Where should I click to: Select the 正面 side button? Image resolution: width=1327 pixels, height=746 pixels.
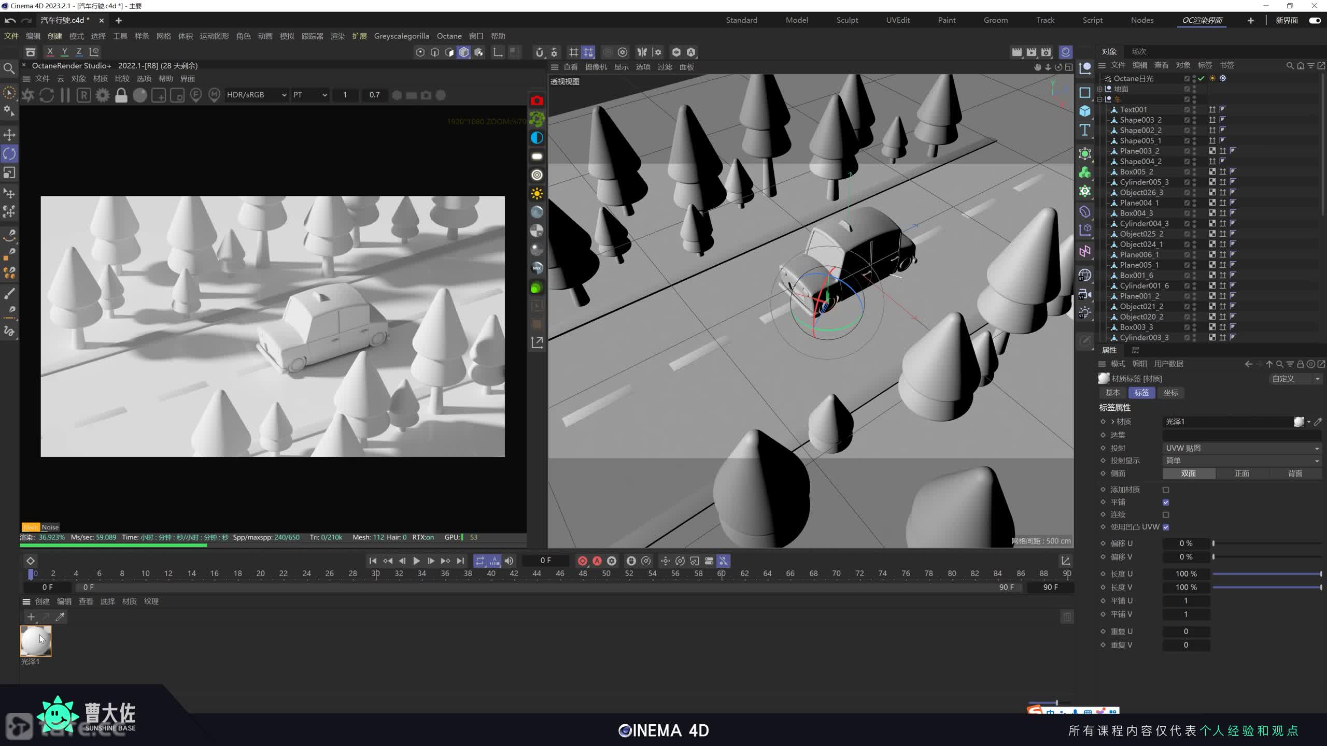[x=1241, y=474]
